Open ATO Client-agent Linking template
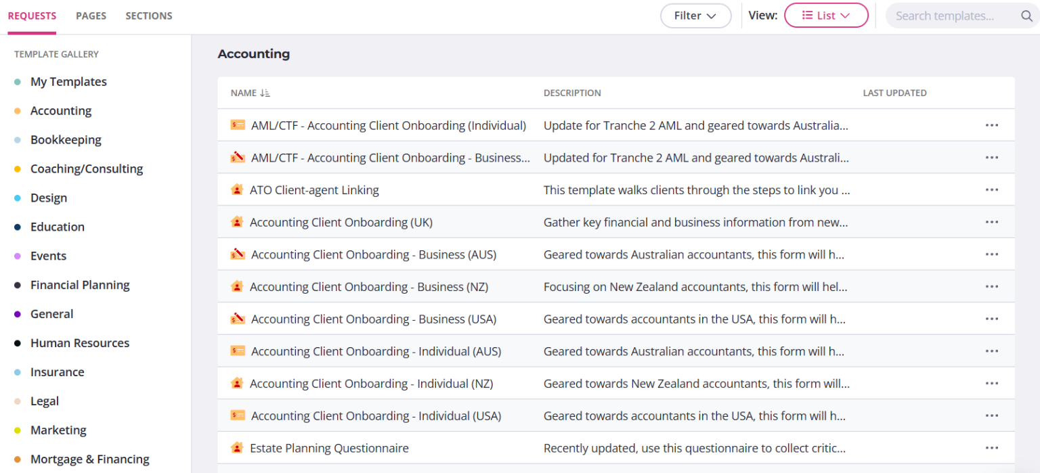This screenshot has width=1040, height=473. click(314, 190)
